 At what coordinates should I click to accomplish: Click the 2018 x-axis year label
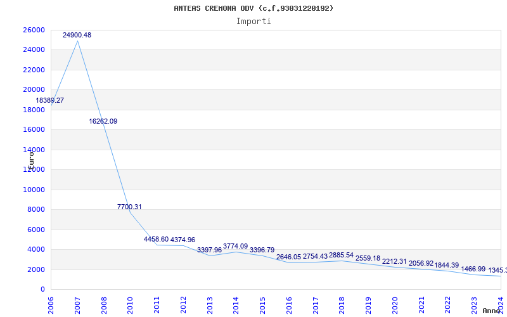342,306
